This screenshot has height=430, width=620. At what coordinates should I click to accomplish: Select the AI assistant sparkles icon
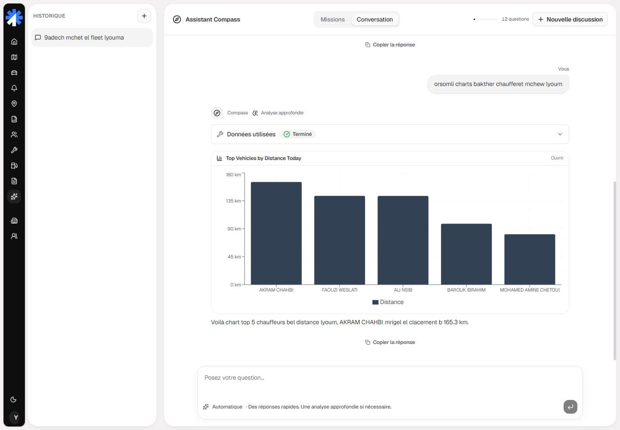14,197
